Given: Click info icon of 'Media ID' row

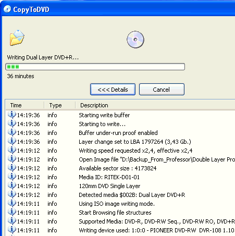Looking at the screenshot, I should click(x=12, y=177).
